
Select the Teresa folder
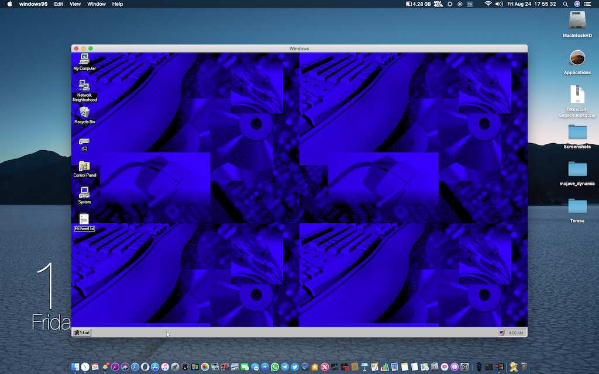577,210
